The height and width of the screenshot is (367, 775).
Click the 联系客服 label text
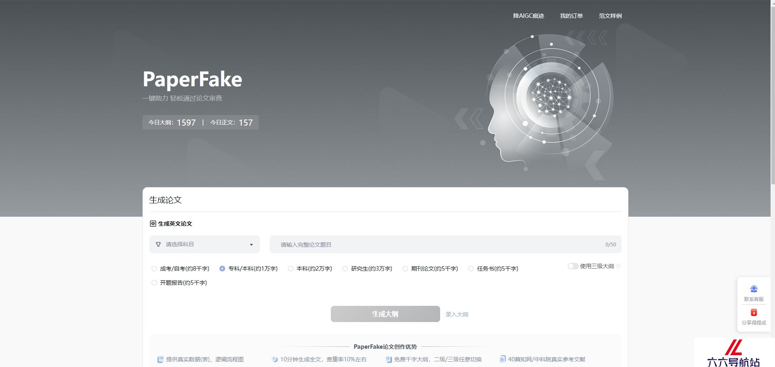tap(754, 299)
